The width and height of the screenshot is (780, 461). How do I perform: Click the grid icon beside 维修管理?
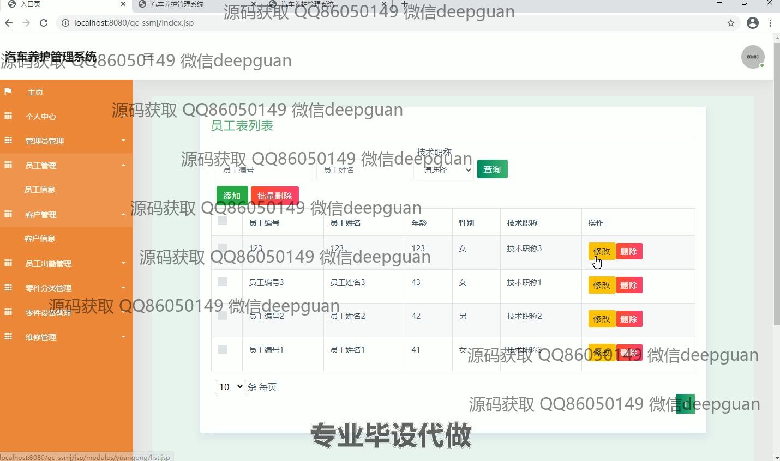coord(8,337)
